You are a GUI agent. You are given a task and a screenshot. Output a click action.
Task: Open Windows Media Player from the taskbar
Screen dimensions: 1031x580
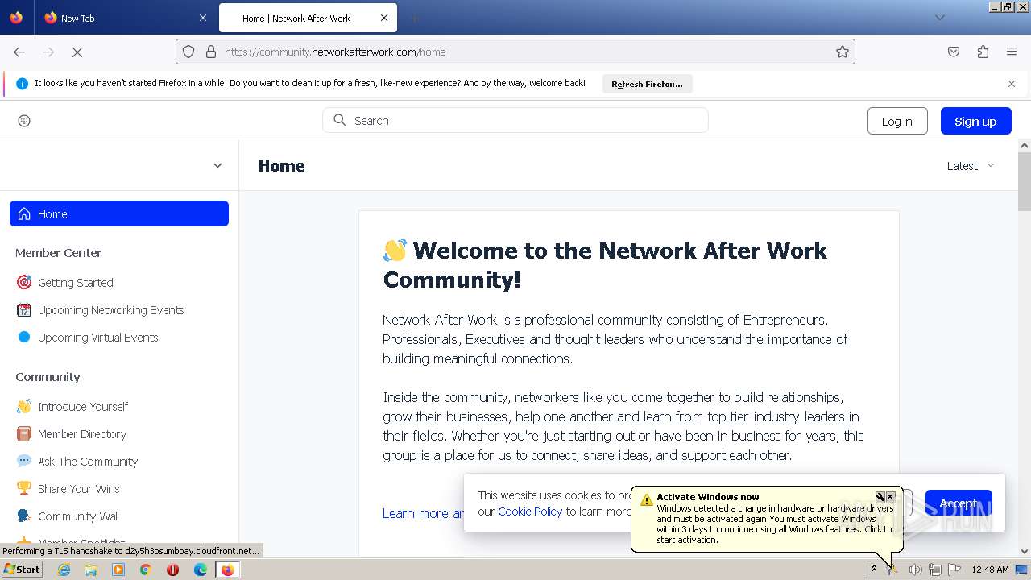pyautogui.click(x=118, y=570)
